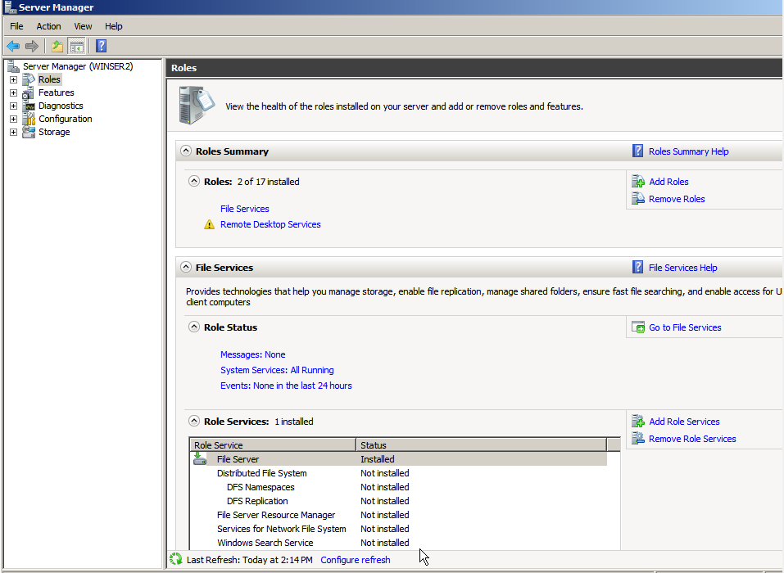Open the Remote Desktop Services role link
Screen dimensions: 784x573
[x=270, y=224]
